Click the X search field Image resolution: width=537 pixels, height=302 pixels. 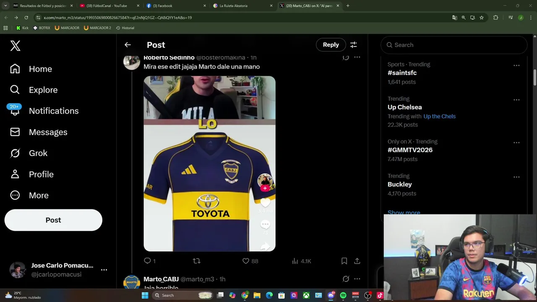(454, 45)
